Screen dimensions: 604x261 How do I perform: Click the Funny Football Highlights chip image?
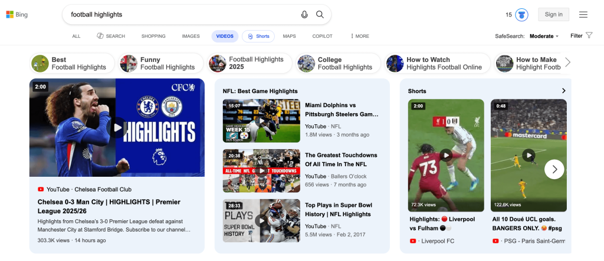(x=129, y=64)
